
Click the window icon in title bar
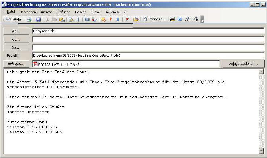tap(4, 5)
